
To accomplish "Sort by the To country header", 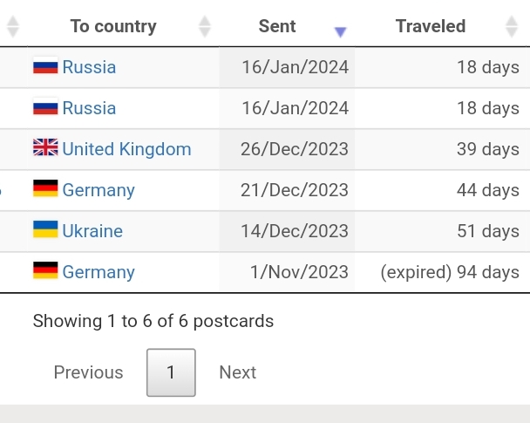I will (113, 26).
